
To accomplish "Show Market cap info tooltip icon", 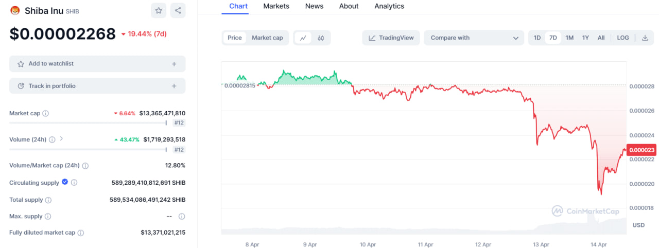I will [x=45, y=113].
